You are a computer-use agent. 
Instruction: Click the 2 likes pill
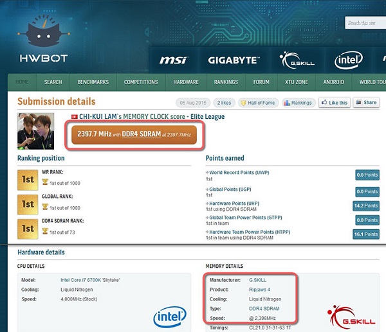pos(224,103)
